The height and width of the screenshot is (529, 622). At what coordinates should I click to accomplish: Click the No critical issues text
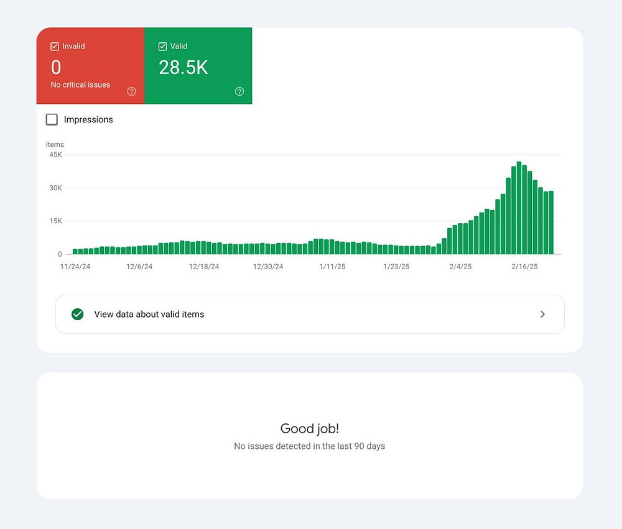(x=80, y=85)
